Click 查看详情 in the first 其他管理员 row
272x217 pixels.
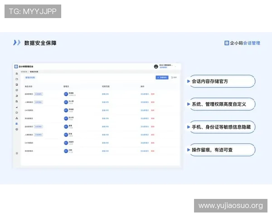pyautogui.click(x=105, y=118)
